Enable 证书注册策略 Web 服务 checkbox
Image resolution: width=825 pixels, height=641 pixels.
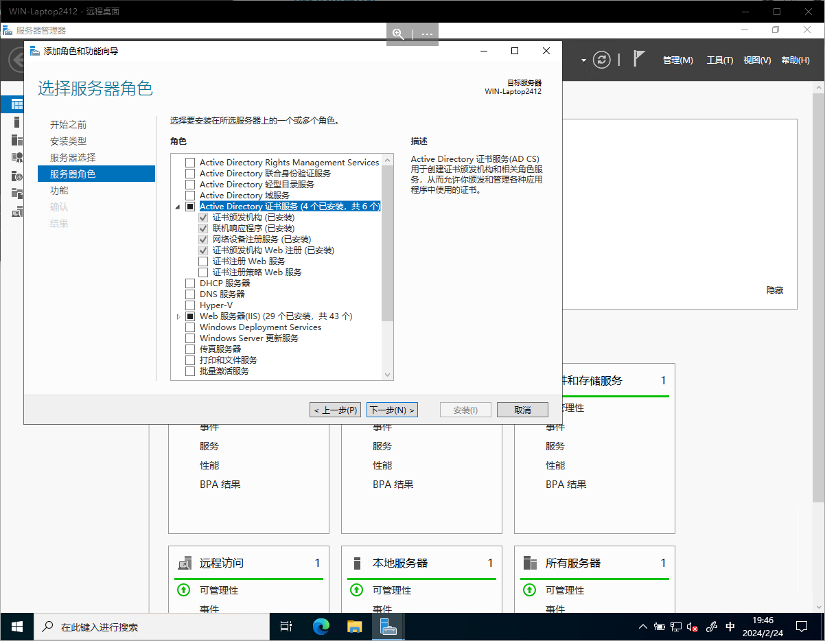pos(203,272)
